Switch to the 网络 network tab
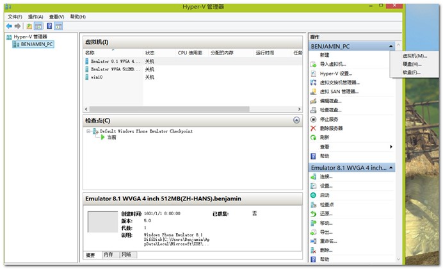The height and width of the screenshot is (269, 443). (126, 255)
